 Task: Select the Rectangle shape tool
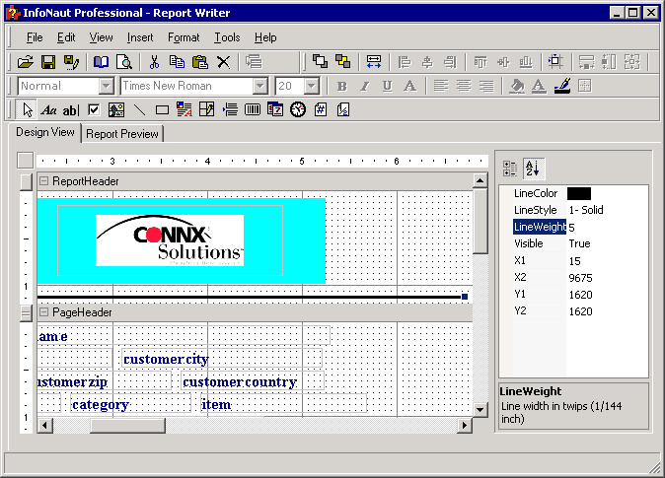coord(162,110)
